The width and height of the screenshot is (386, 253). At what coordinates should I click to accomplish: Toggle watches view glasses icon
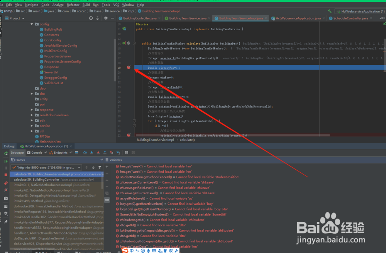coord(107,200)
